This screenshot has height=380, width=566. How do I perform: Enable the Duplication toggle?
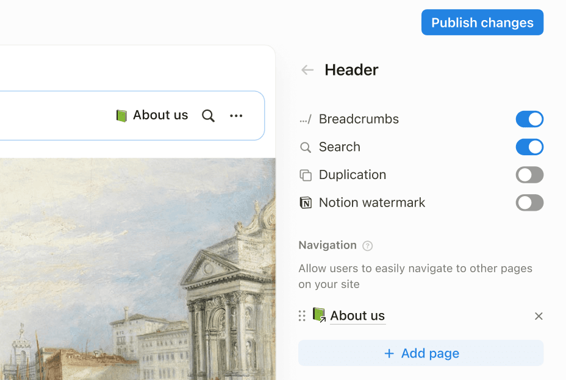coord(529,175)
